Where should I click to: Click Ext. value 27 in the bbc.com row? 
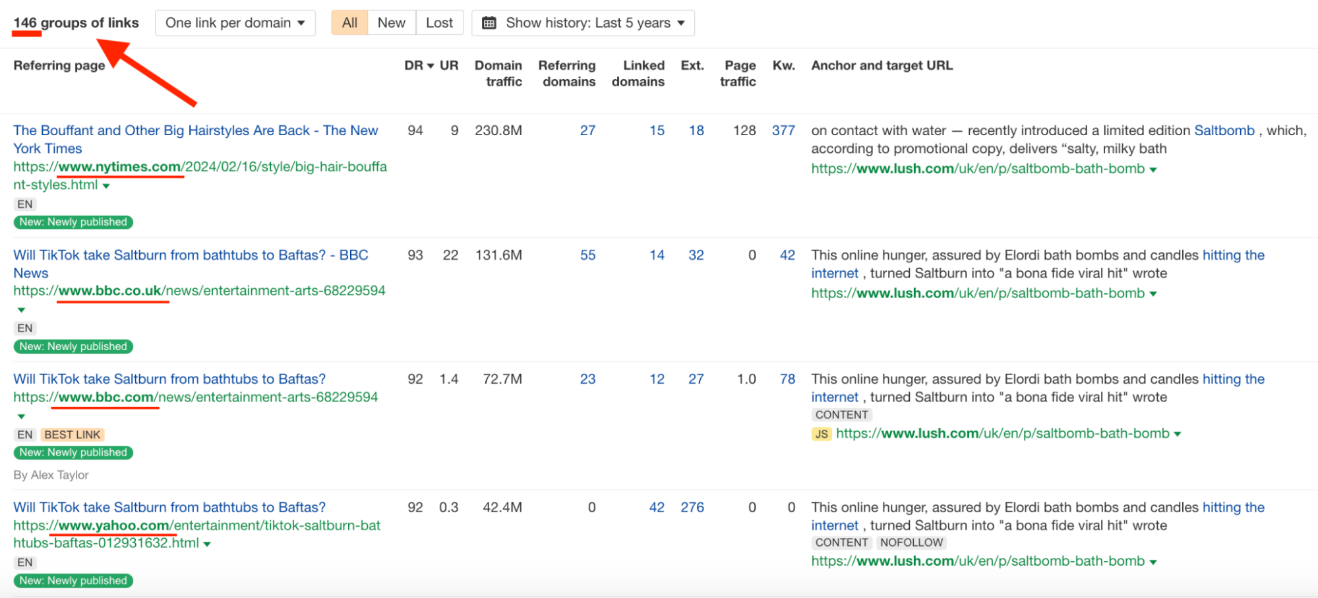click(x=696, y=379)
